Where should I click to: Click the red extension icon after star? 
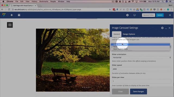coord(114,10)
